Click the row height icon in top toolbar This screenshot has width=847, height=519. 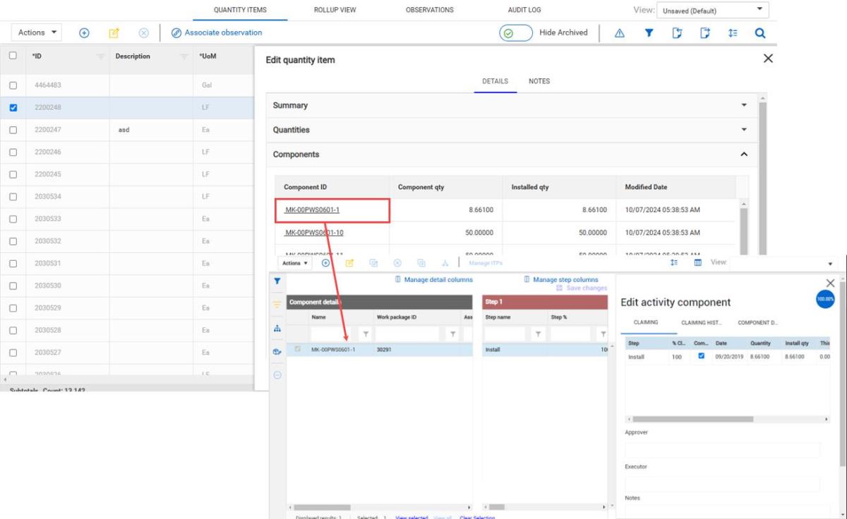(733, 33)
